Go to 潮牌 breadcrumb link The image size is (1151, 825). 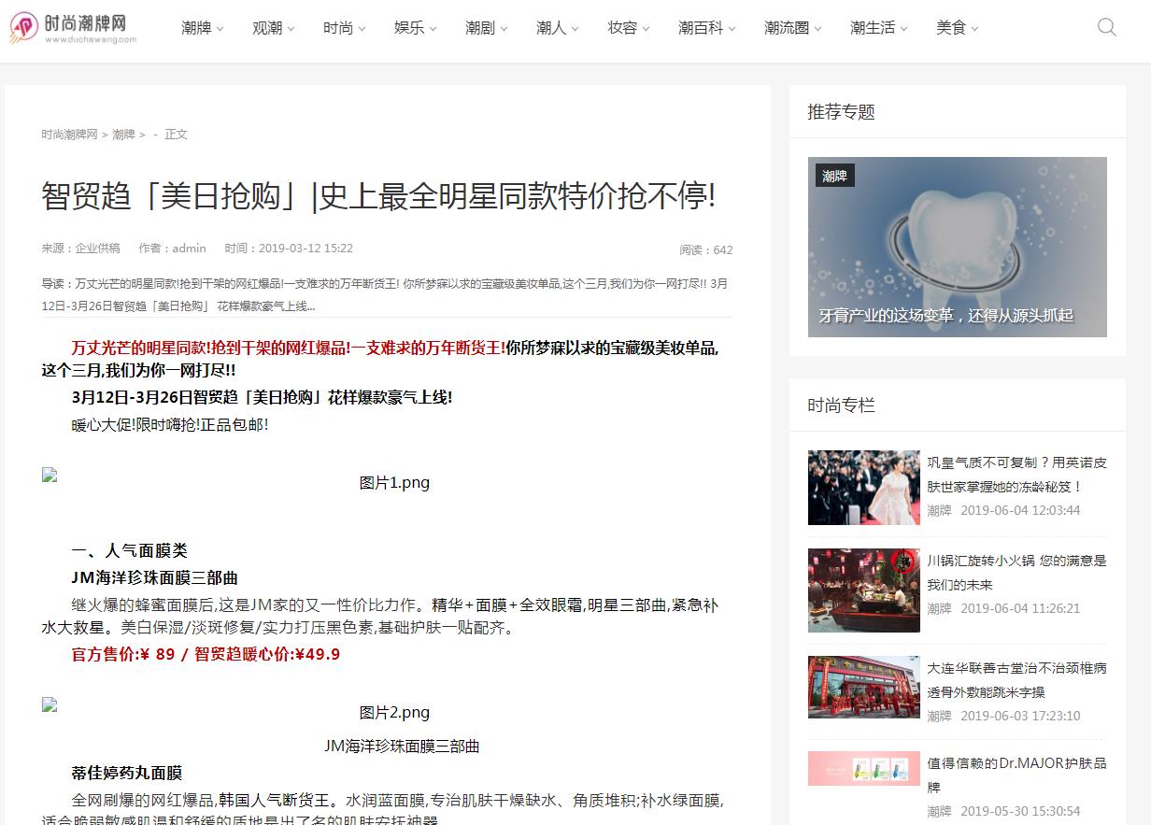point(123,135)
